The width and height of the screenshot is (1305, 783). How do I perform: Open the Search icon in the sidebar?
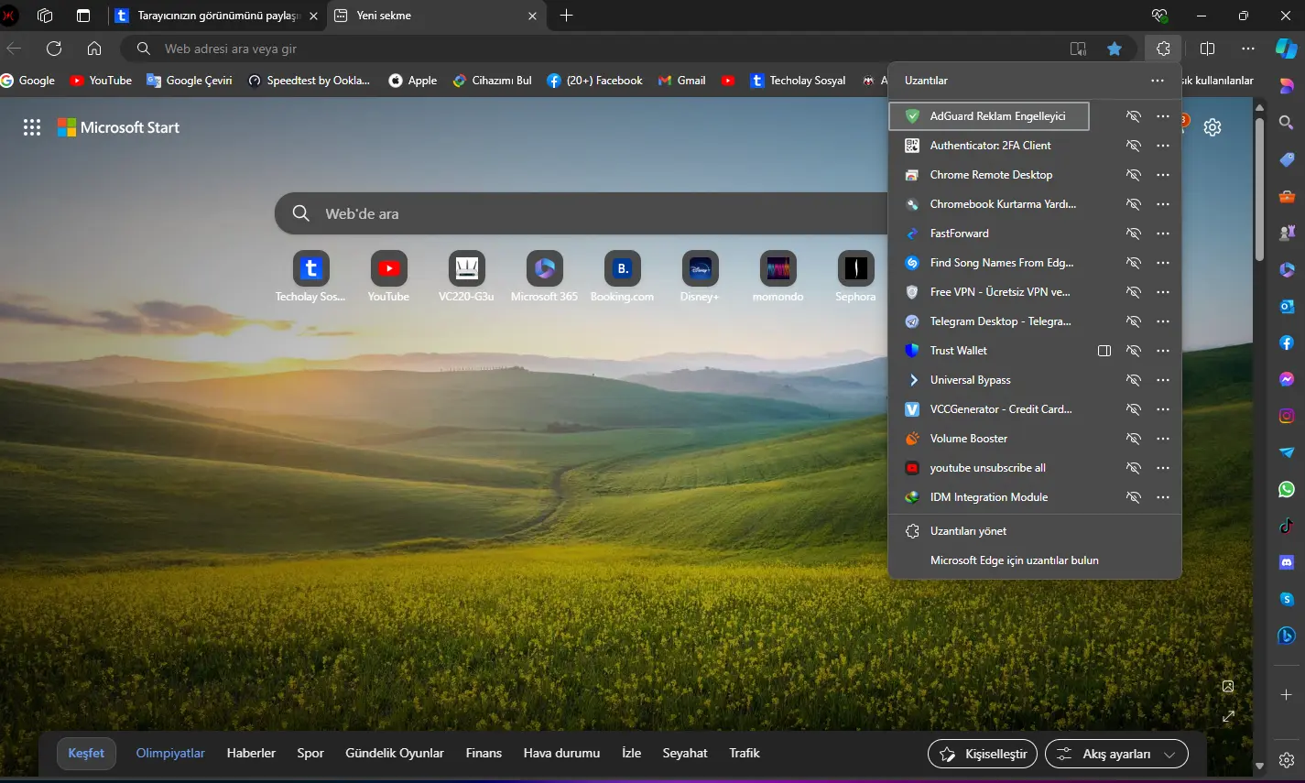(x=1287, y=123)
